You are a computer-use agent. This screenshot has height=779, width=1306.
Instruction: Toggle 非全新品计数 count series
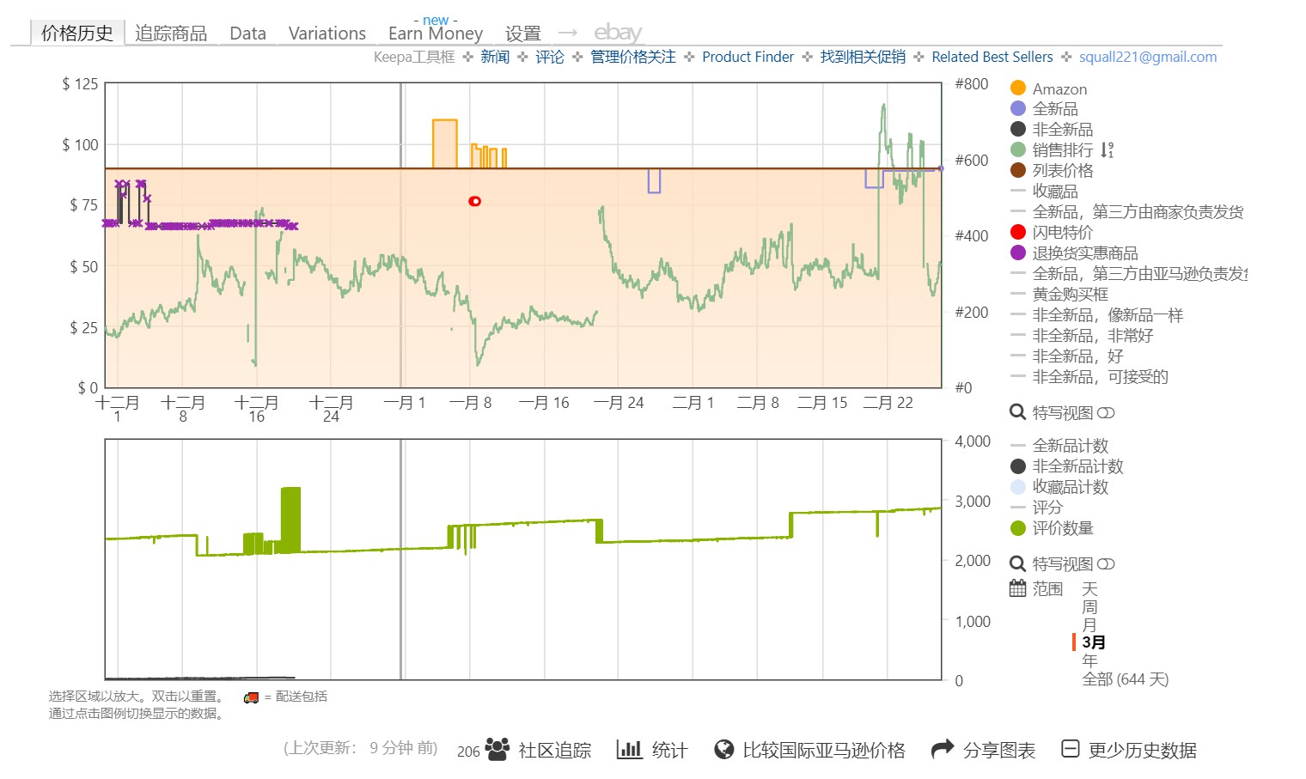[1018, 466]
